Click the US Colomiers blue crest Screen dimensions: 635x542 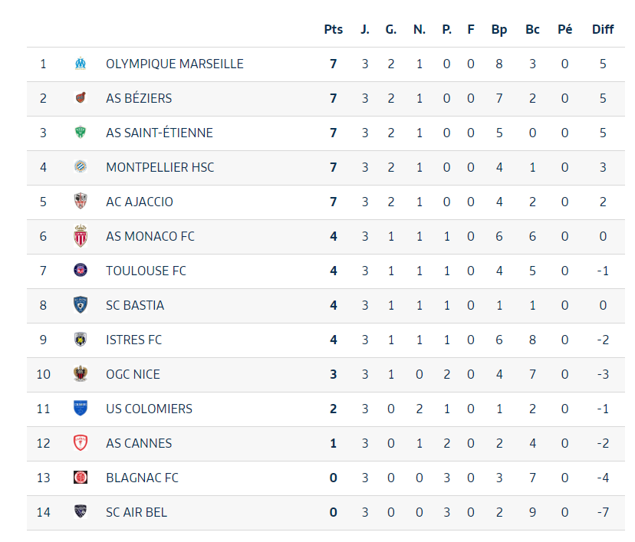tap(81, 409)
